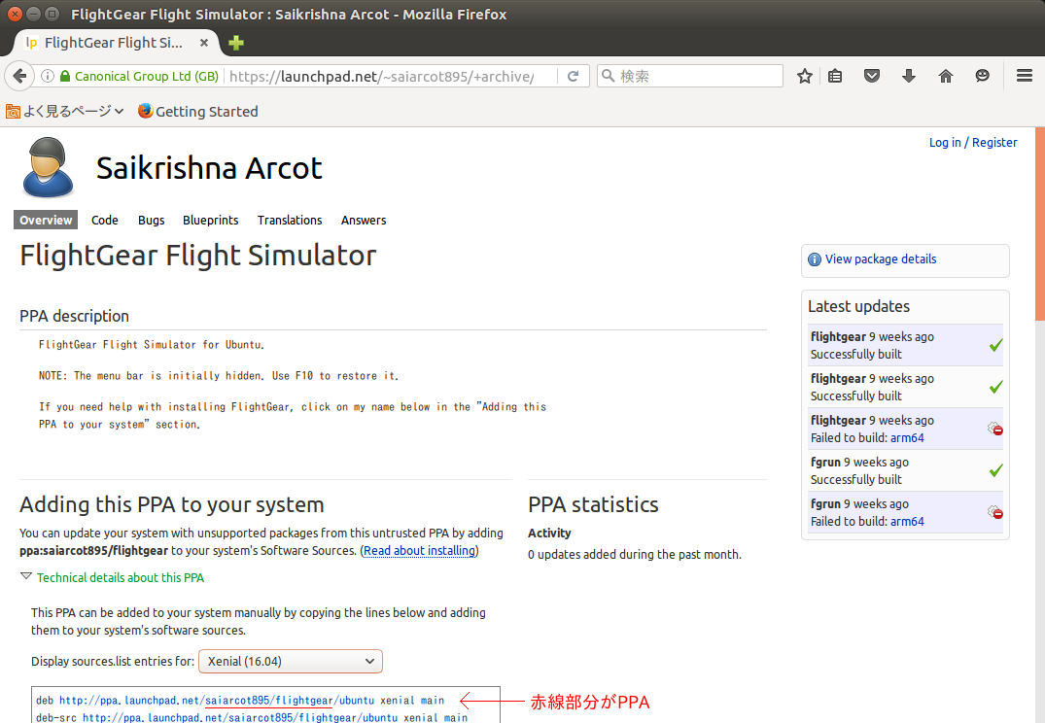The width and height of the screenshot is (1045, 723).
Task: Click the Launchpad favicon on the tab
Action: pyautogui.click(x=31, y=43)
